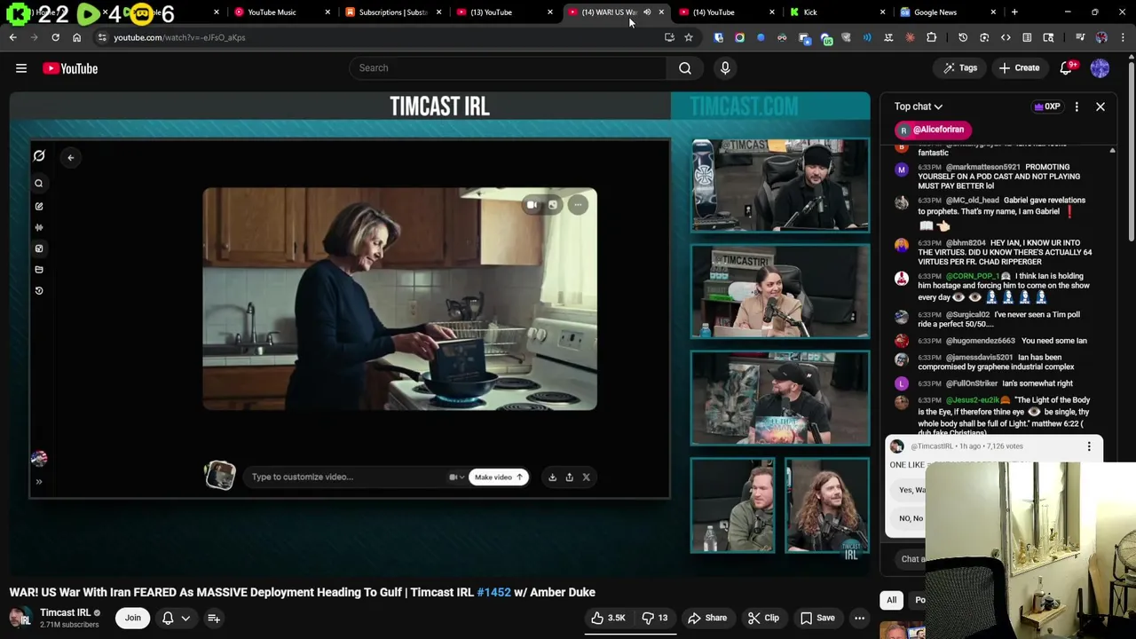Viewport: 1136px width, 639px height.
Task: Close the Google News tab
Action: (993, 12)
